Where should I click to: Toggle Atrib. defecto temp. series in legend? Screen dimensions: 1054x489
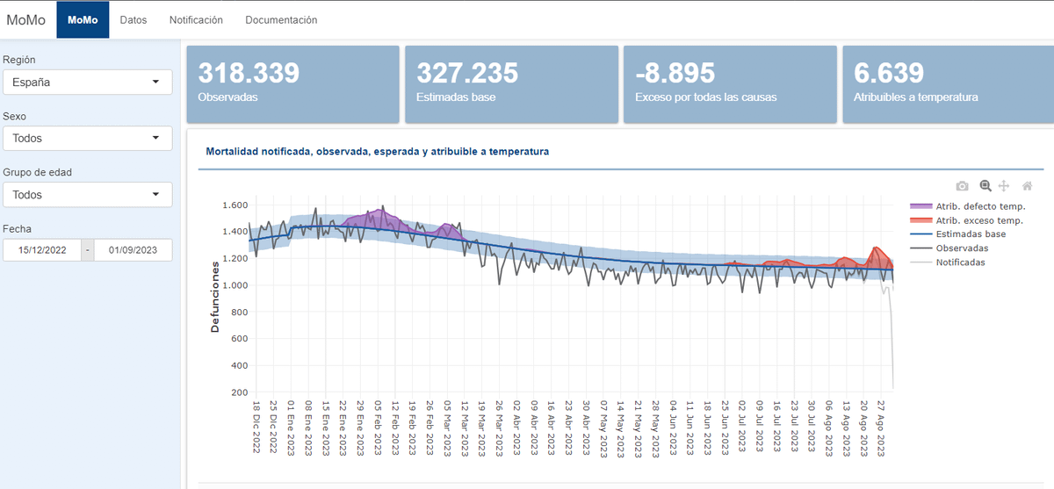click(x=979, y=206)
